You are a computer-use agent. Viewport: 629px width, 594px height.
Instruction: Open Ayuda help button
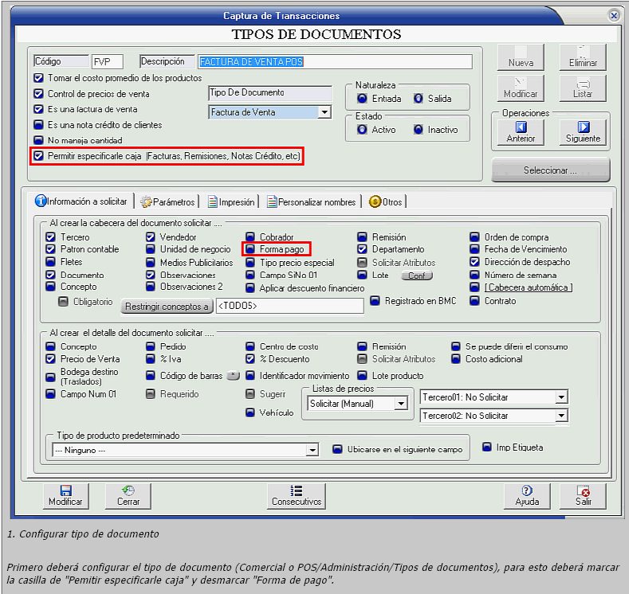[x=526, y=495]
